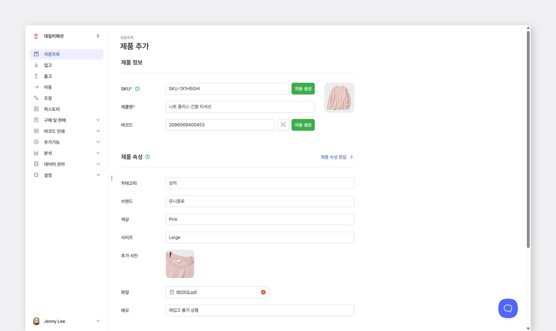
Task: Click the 추가기능 plus circle icon
Action: click(x=36, y=142)
